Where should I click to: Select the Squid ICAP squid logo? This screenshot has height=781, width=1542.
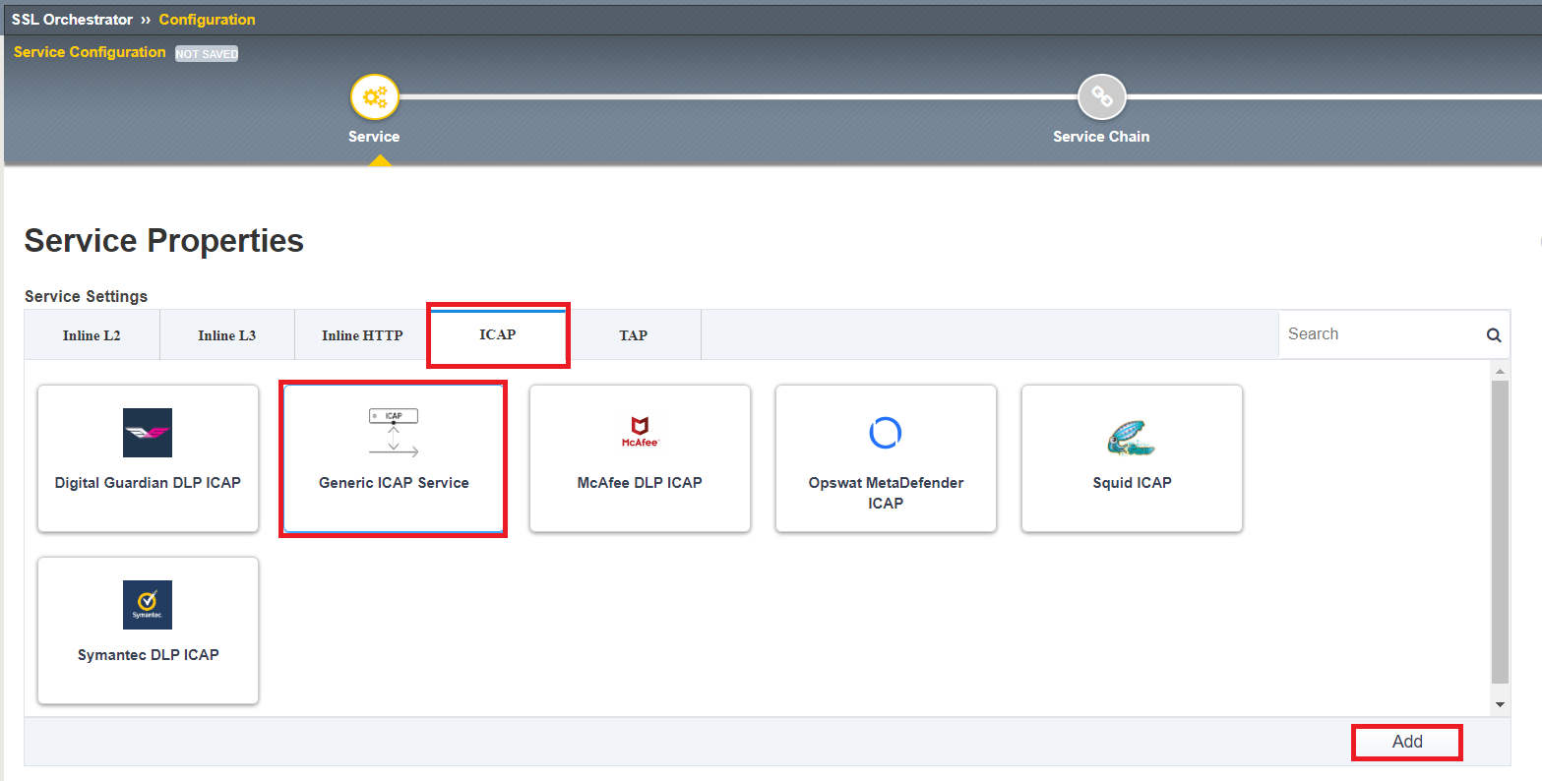tap(1132, 437)
